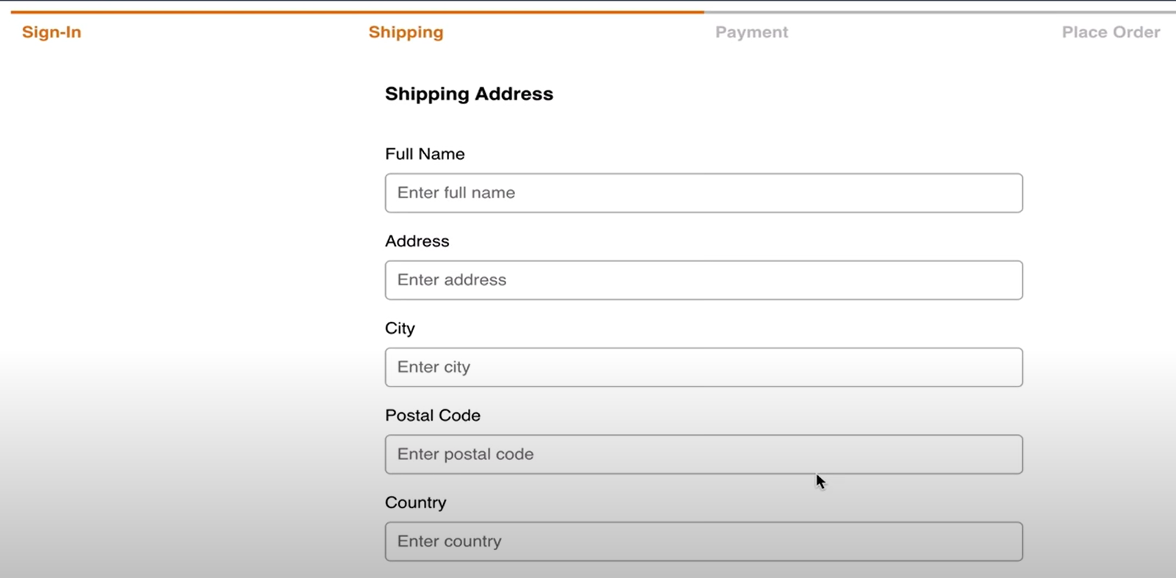
Task: Click the Enter country input field
Action: coord(703,541)
